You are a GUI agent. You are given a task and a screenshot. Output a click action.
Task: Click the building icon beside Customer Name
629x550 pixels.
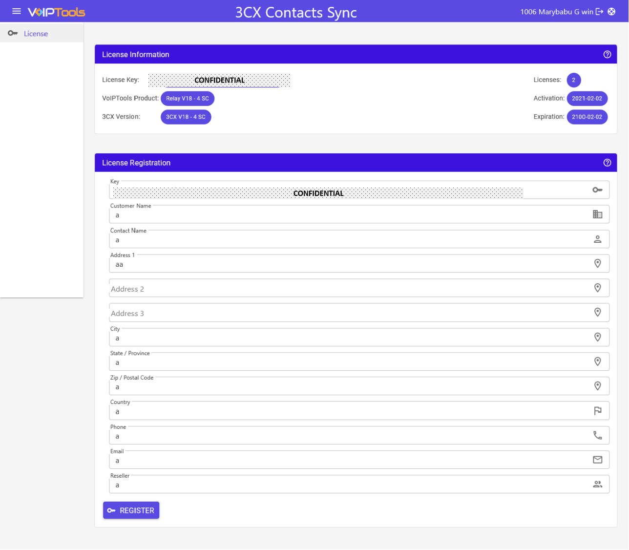[x=598, y=214]
